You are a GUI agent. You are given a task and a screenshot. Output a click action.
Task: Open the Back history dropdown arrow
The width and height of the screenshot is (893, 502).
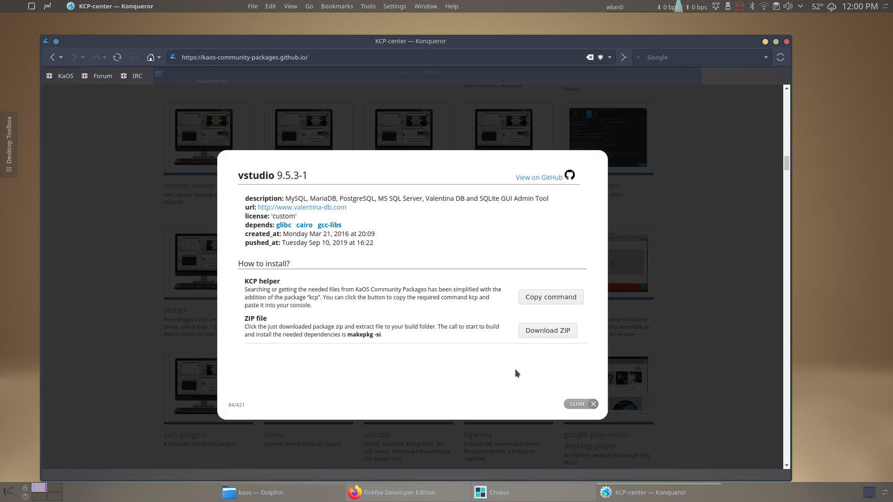click(x=61, y=58)
